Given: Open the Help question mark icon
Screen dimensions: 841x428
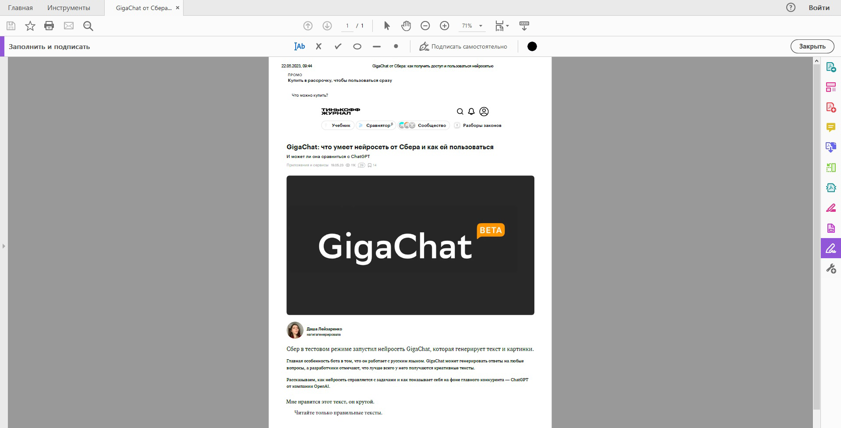Looking at the screenshot, I should [791, 7].
